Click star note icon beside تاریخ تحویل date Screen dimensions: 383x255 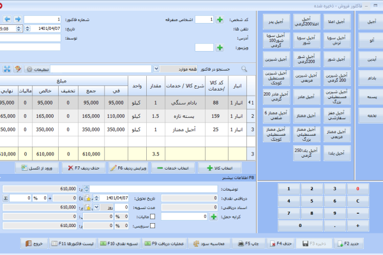pos(87,198)
